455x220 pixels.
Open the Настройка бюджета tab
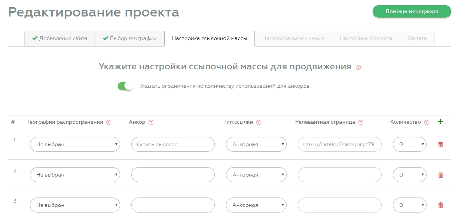366,39
